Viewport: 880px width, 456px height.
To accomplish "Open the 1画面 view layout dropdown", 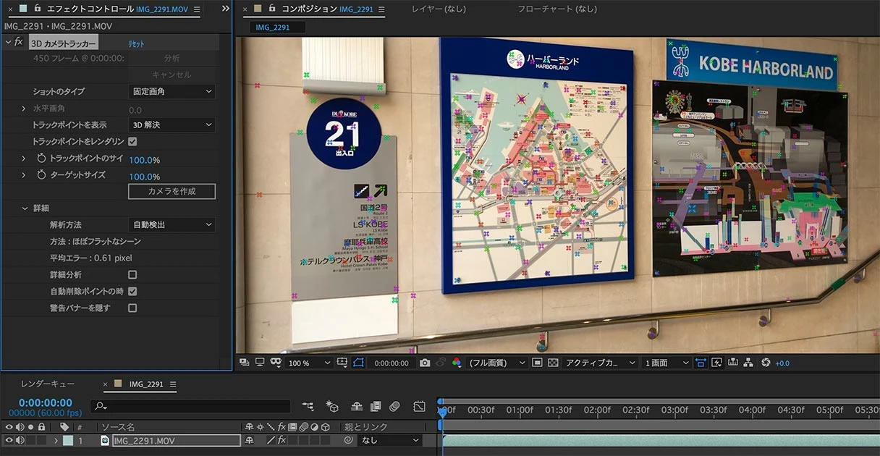I will pos(667,363).
